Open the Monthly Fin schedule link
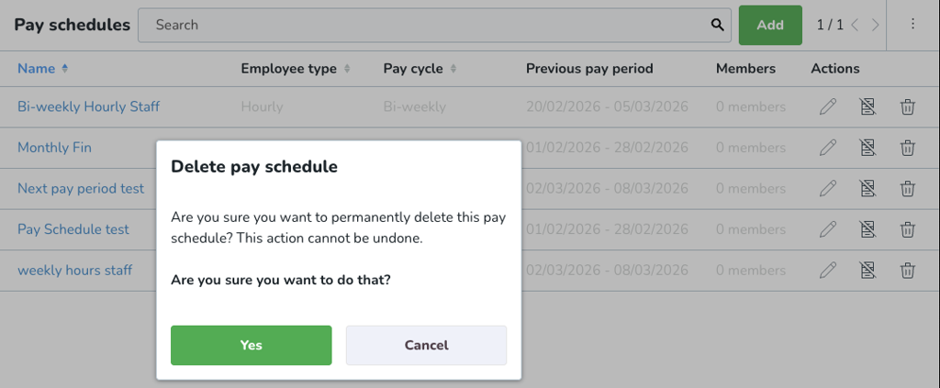 (54, 148)
